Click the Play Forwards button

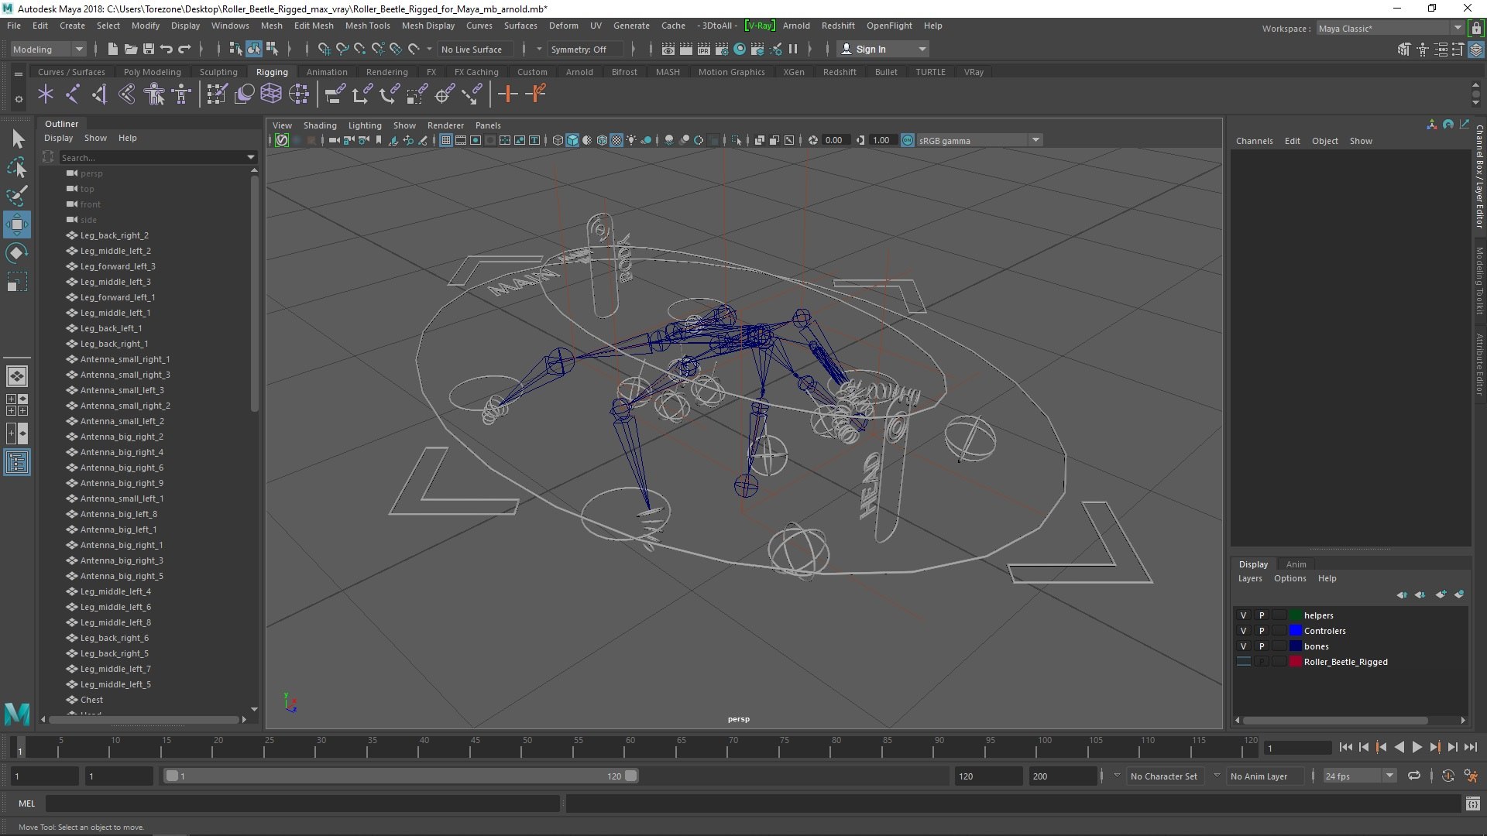point(1417,747)
